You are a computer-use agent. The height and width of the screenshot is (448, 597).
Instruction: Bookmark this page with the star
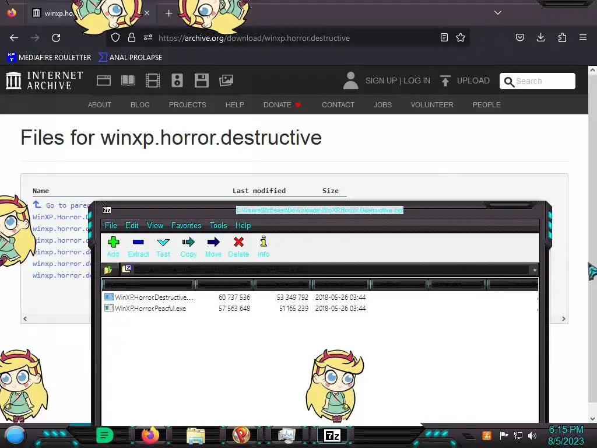pos(461,38)
